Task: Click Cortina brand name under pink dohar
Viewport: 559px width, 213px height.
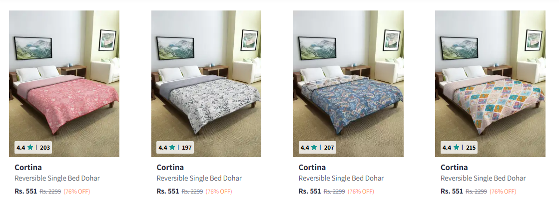Action: [28, 167]
